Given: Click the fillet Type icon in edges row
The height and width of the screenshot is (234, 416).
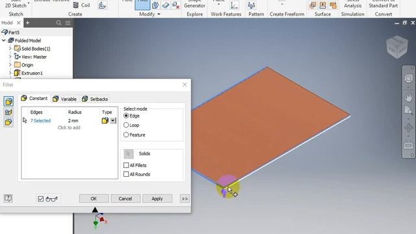Looking at the screenshot, I should coord(105,120).
